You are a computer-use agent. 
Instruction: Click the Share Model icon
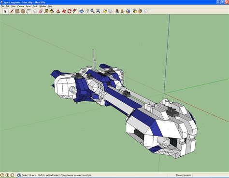pyautogui.click(x=122, y=11)
